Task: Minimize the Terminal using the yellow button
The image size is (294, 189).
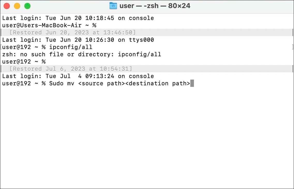Action: click(x=17, y=6)
